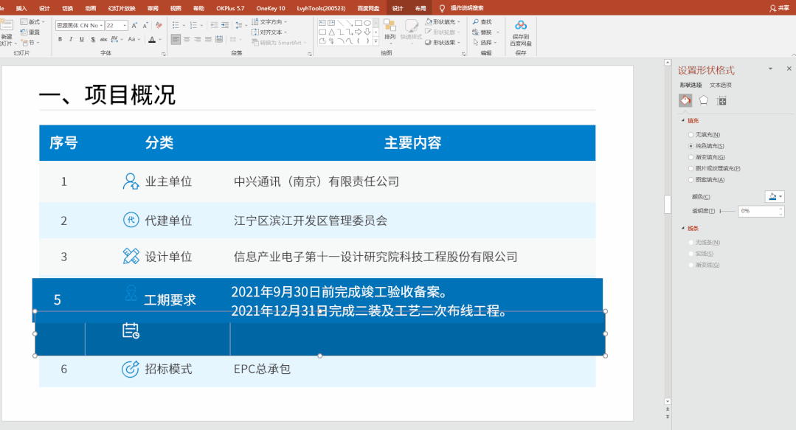Image resolution: width=796 pixels, height=430 pixels.
Task: Select 渐变填充 (Gradient fill) radio button
Action: click(691, 157)
